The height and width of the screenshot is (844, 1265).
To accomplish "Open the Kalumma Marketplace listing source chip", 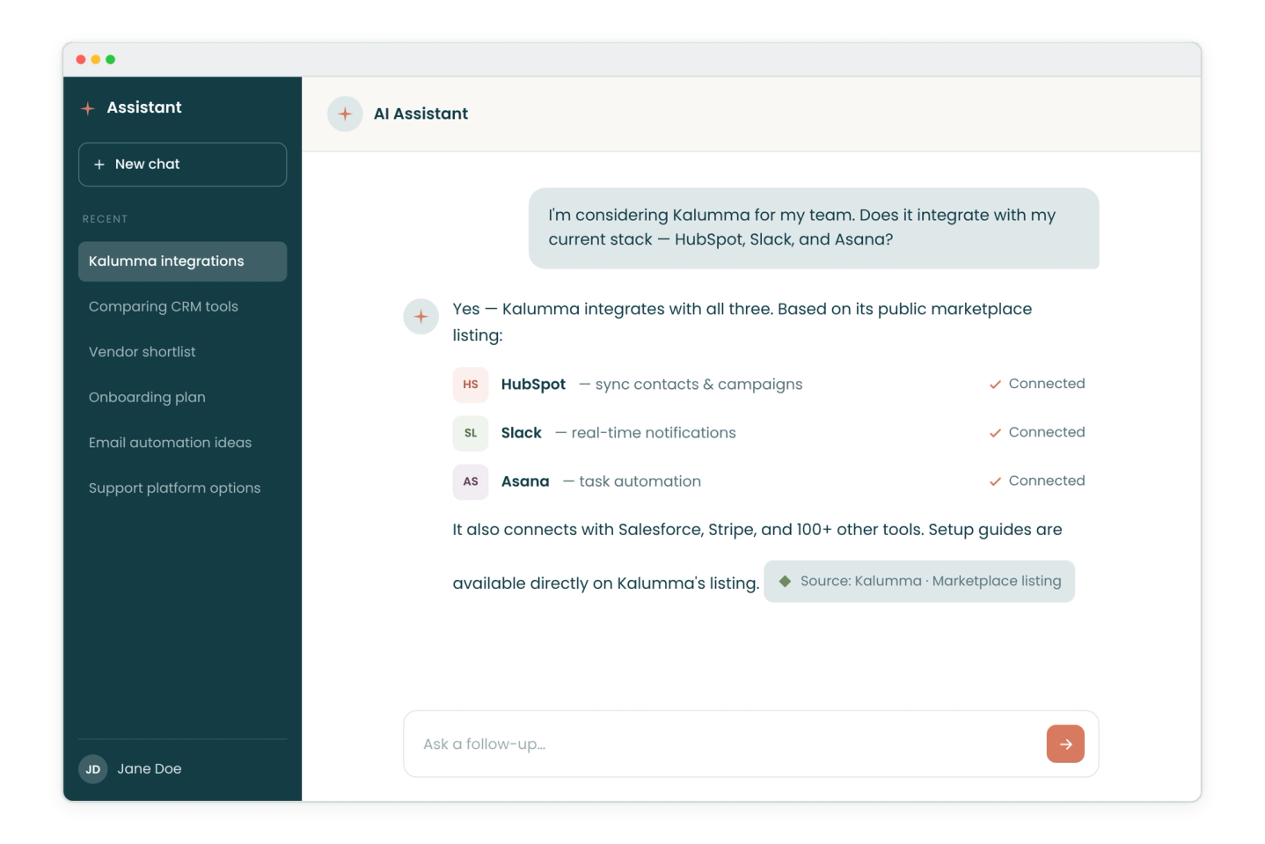I will coord(918,581).
